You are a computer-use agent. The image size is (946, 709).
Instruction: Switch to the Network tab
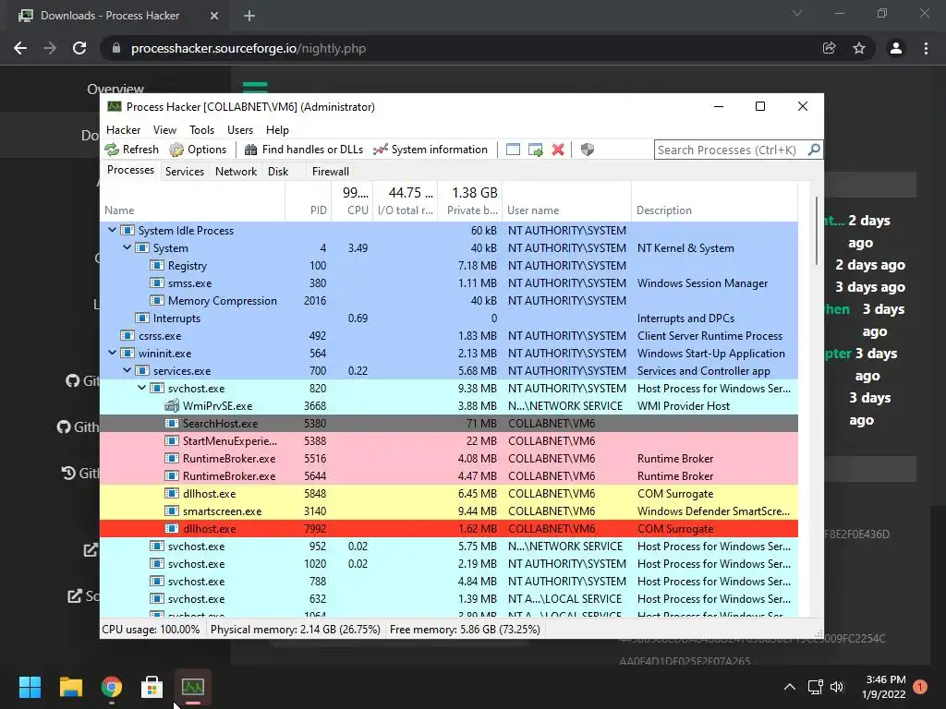click(236, 171)
